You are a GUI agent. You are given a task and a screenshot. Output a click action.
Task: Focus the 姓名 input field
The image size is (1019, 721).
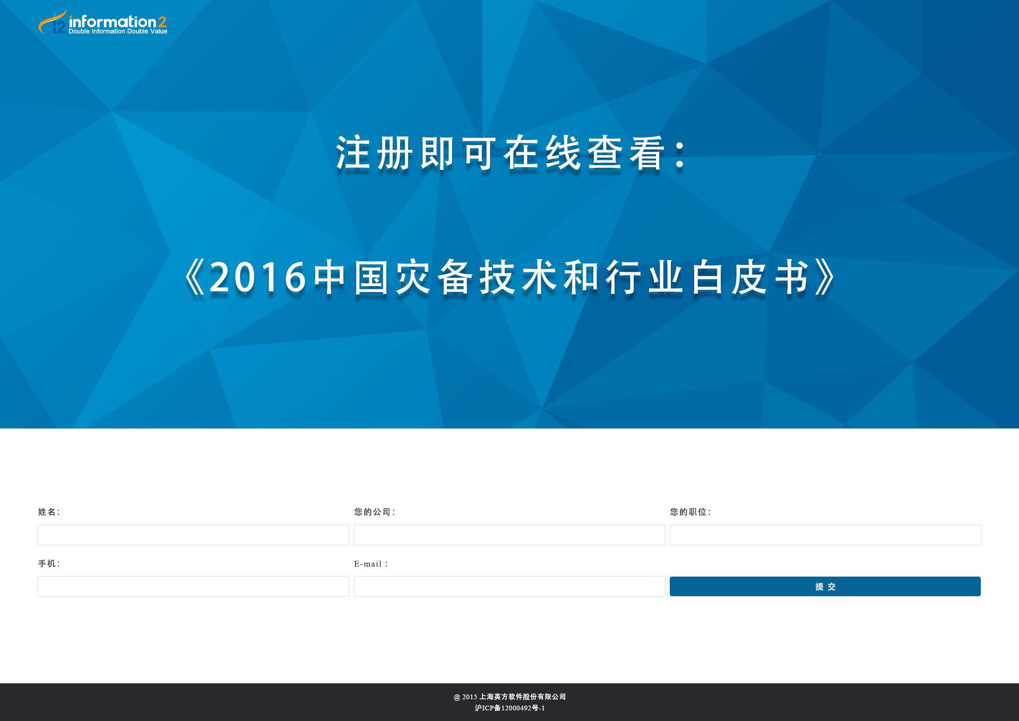click(x=193, y=535)
